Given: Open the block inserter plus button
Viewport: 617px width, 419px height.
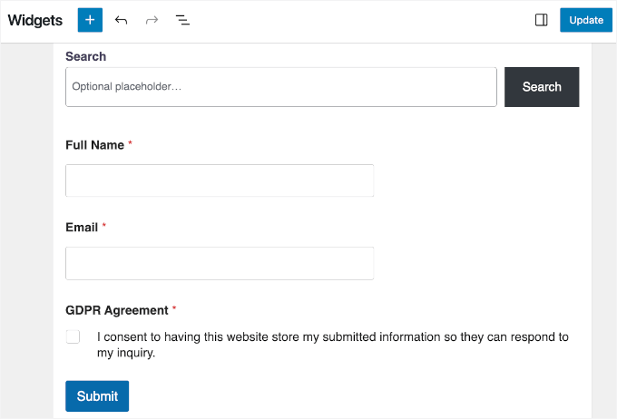Looking at the screenshot, I should coord(90,20).
